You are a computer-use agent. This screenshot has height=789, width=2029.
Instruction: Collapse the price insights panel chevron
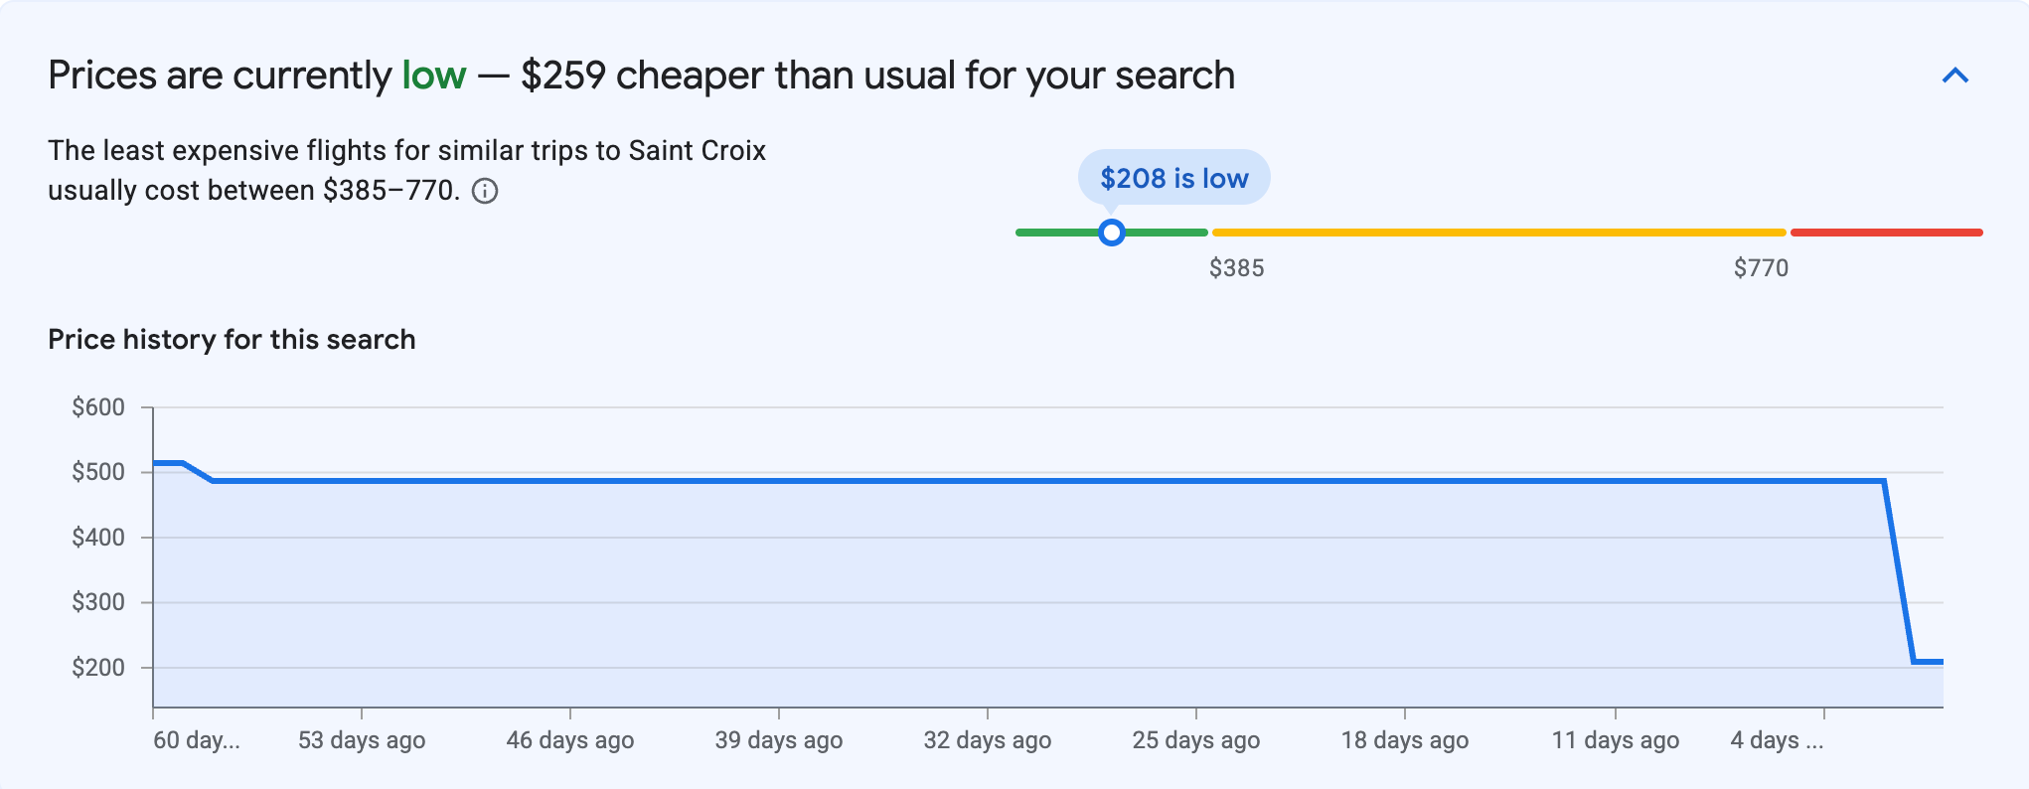click(1954, 76)
